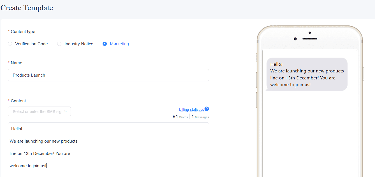Click the Create Template page heading
Image resolution: width=375 pixels, height=177 pixels.
point(27,8)
